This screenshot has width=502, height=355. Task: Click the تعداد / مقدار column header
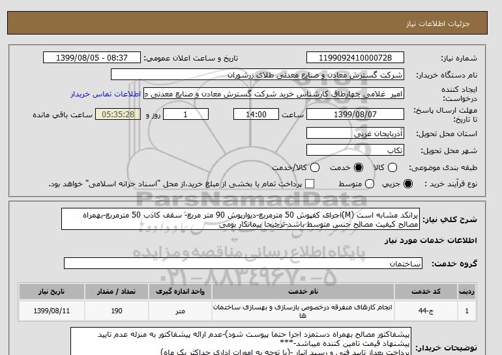117,291
